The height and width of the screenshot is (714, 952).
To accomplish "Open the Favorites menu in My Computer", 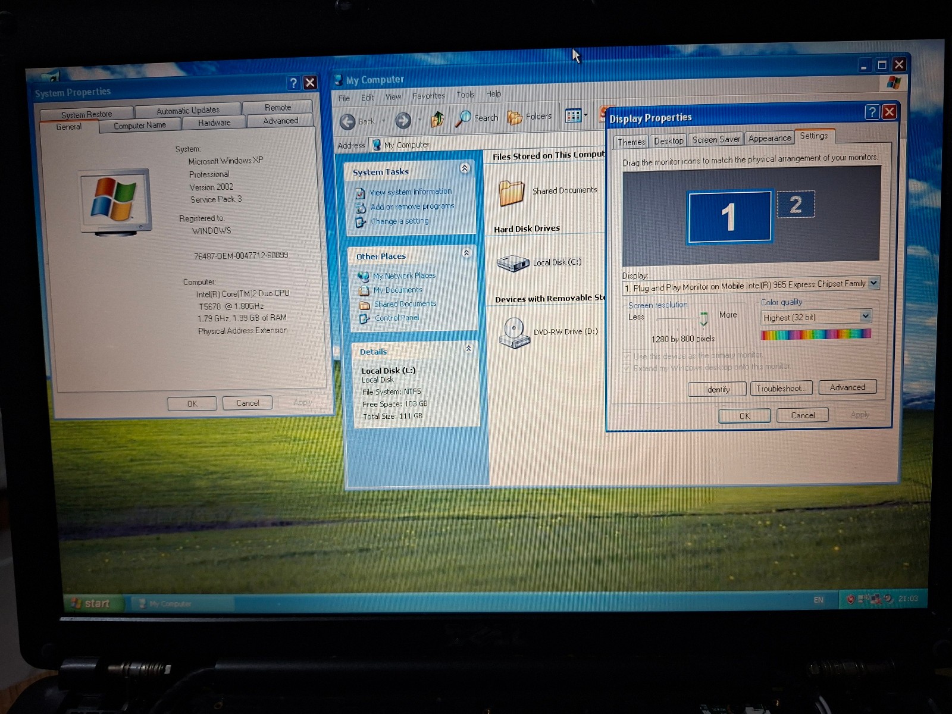I will click(428, 96).
